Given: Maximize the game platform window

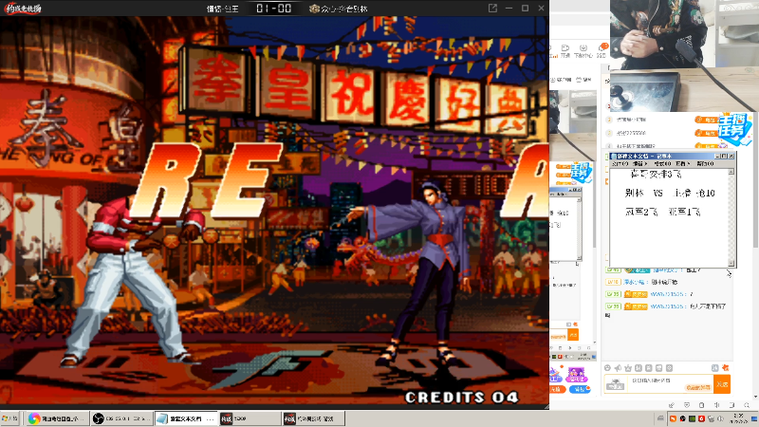Looking at the screenshot, I should point(526,9).
